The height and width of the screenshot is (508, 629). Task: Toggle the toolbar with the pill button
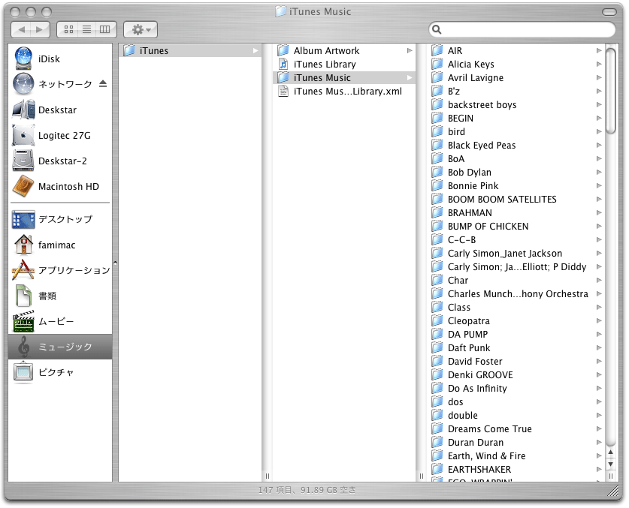609,12
